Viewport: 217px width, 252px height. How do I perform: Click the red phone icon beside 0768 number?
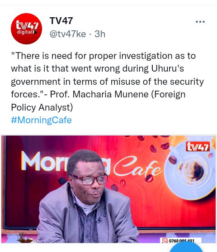[x=165, y=241]
